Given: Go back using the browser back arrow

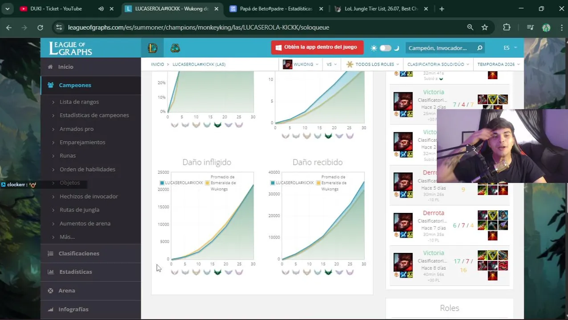Looking at the screenshot, I should [9, 27].
